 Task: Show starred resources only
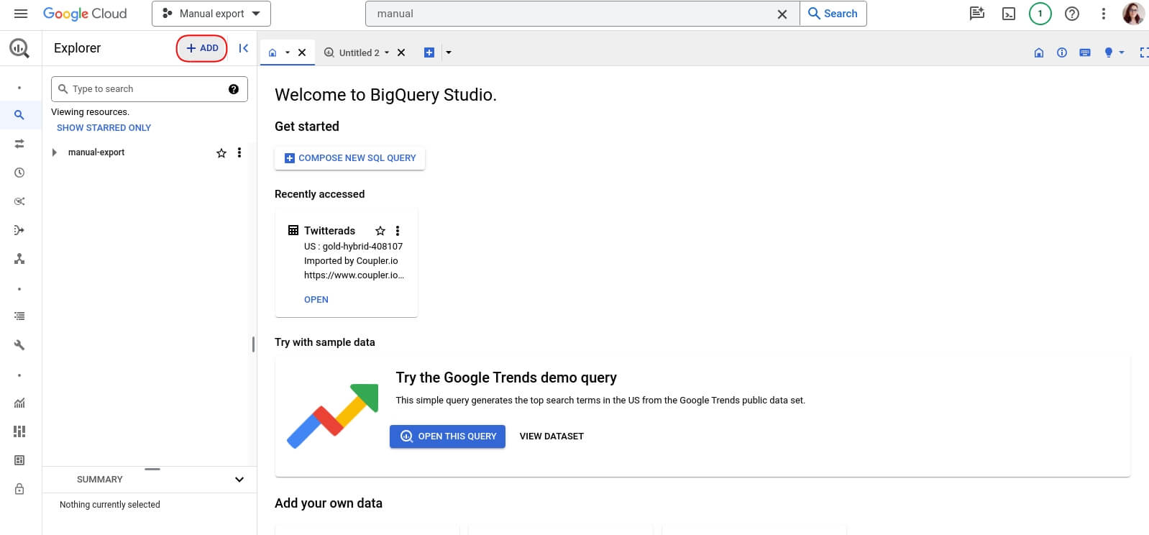(x=104, y=128)
